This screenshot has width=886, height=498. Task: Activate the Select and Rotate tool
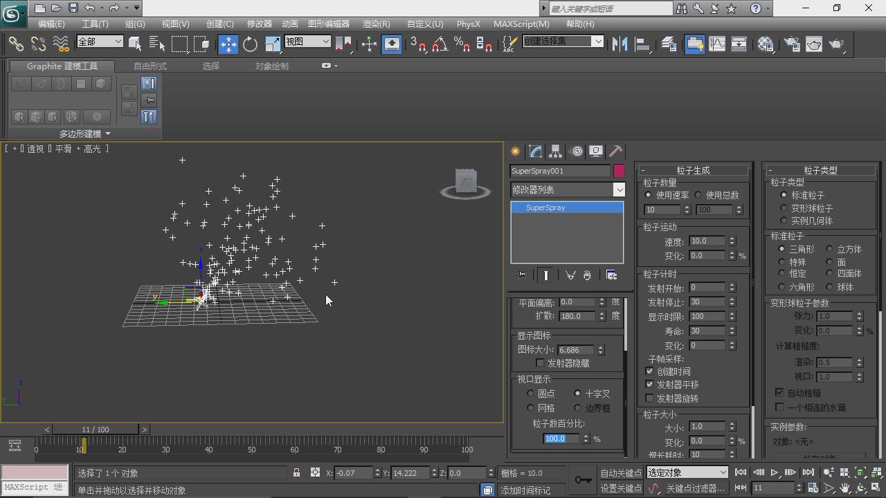click(x=250, y=44)
